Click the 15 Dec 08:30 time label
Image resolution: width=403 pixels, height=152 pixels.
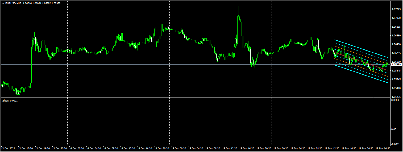[x=213, y=149]
